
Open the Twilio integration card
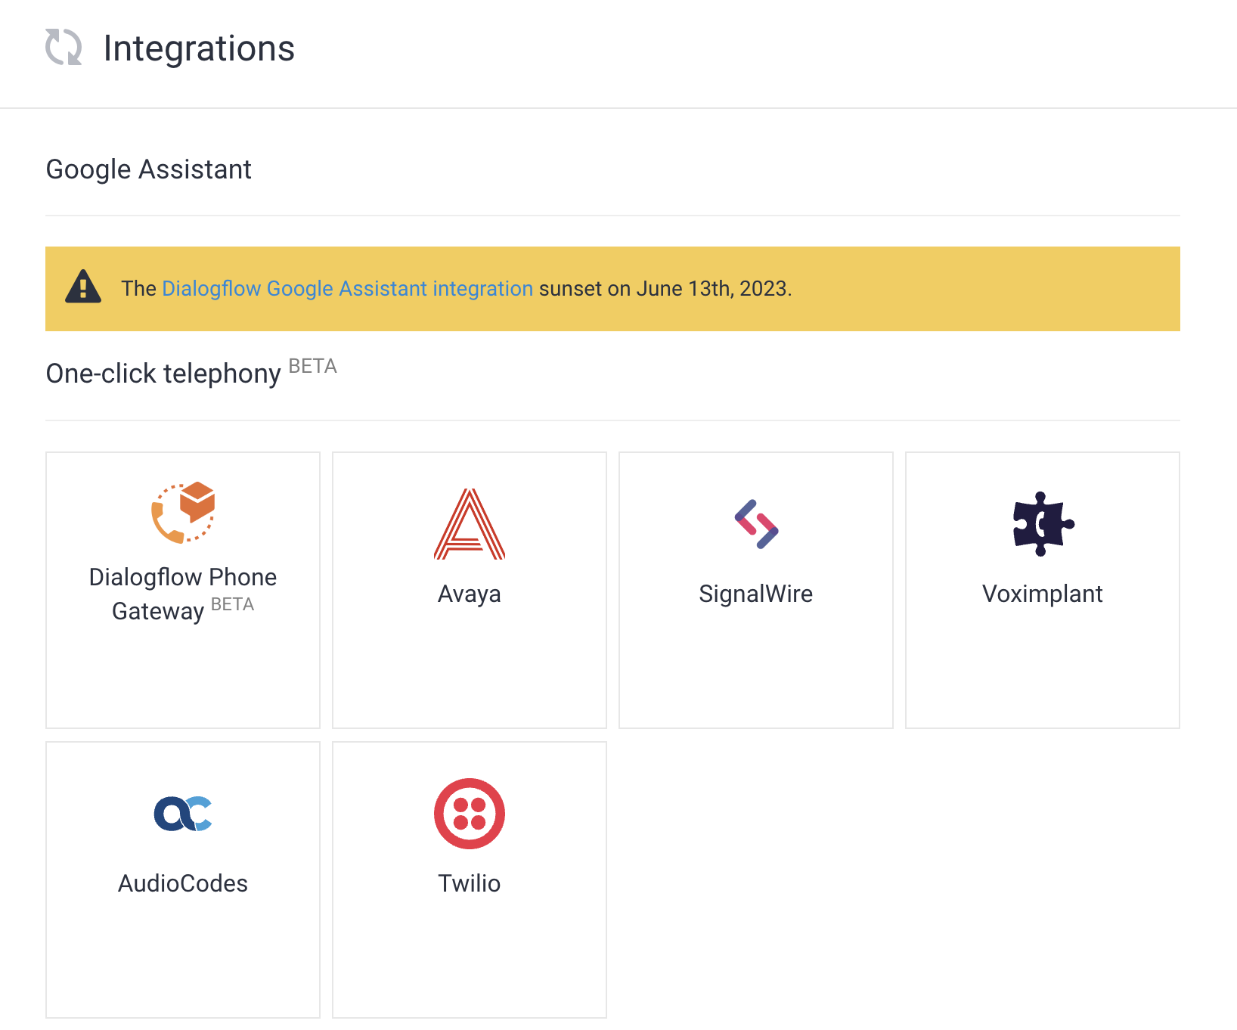[x=469, y=880]
